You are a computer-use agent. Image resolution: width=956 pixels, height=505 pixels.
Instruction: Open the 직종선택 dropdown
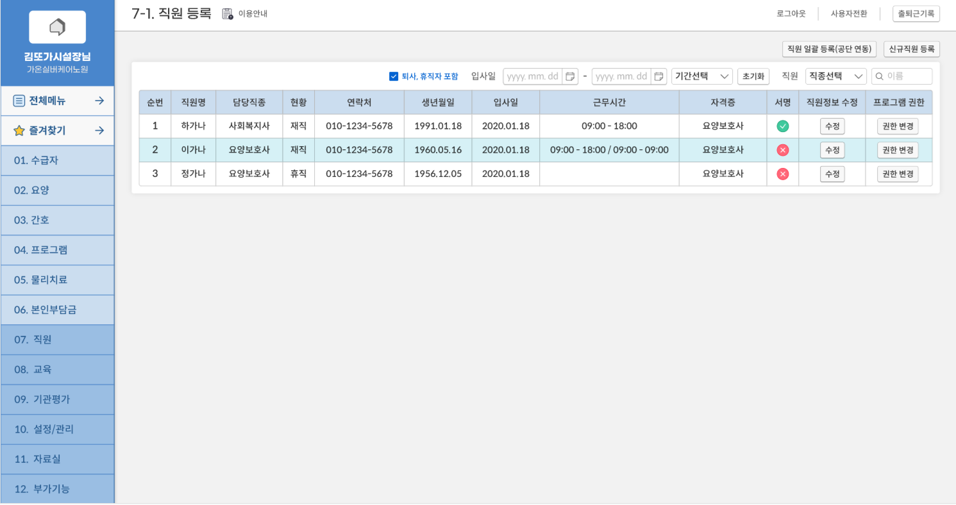(836, 76)
